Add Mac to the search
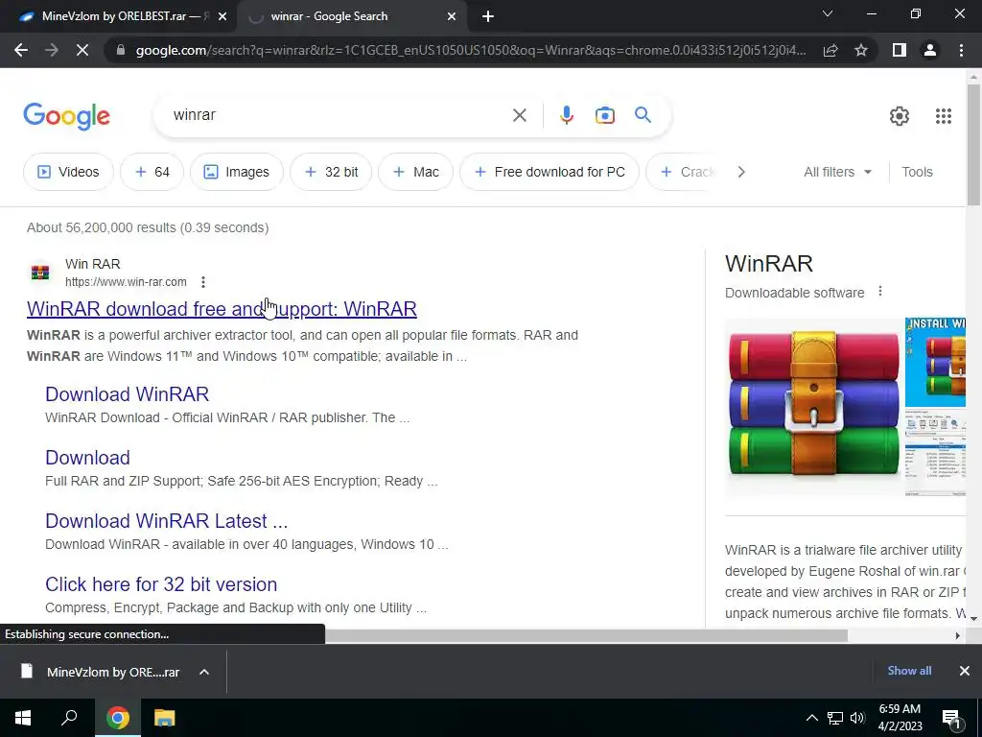Image resolution: width=982 pixels, height=737 pixels. [415, 172]
